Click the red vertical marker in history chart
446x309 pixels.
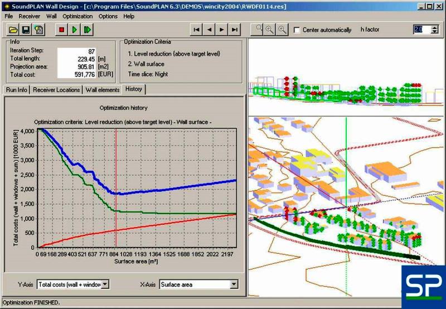click(x=116, y=188)
